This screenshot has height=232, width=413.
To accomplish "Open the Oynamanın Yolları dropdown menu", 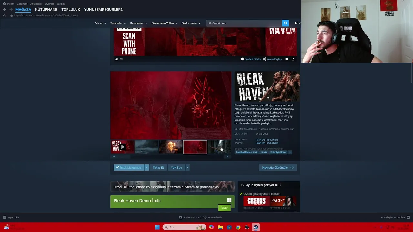I will [x=164, y=23].
